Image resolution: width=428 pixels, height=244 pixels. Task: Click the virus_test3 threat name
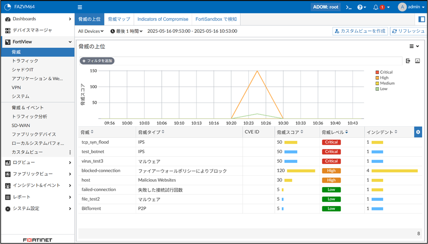92,161
